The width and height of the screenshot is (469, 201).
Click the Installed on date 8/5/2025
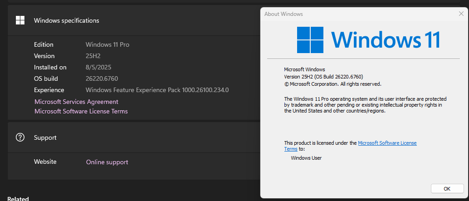coord(98,67)
